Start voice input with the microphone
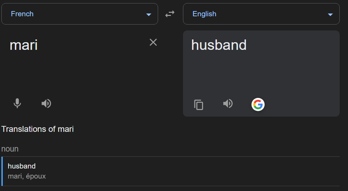The image size is (348, 191). [x=17, y=103]
